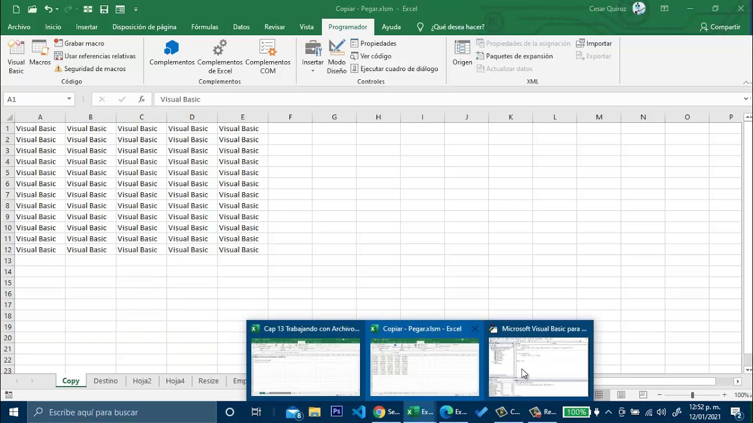Open ribbon display options icon
This screenshot has width=753, height=423.
(664, 9)
